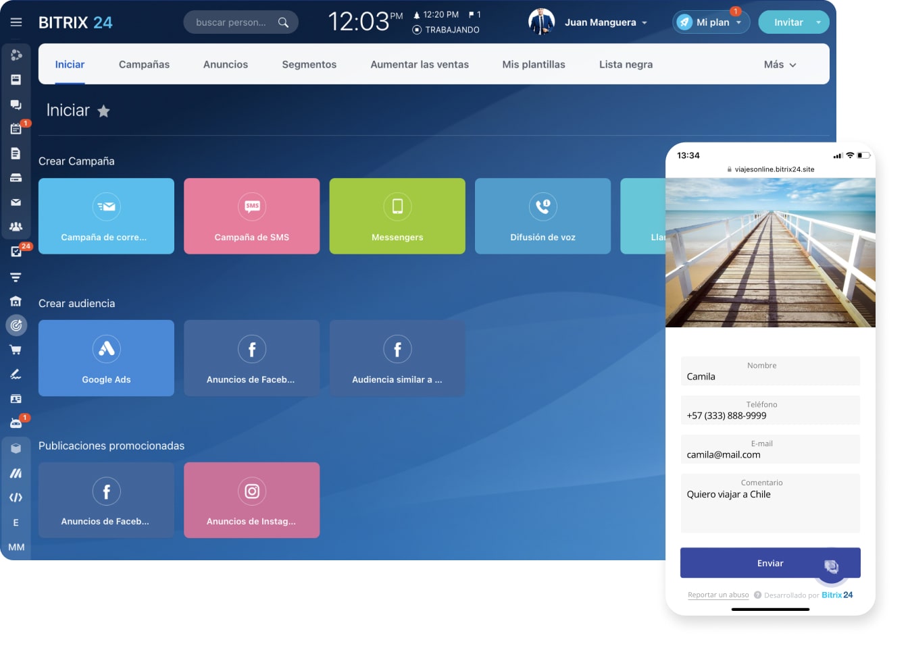Switch to the Campañas tab

(x=144, y=64)
